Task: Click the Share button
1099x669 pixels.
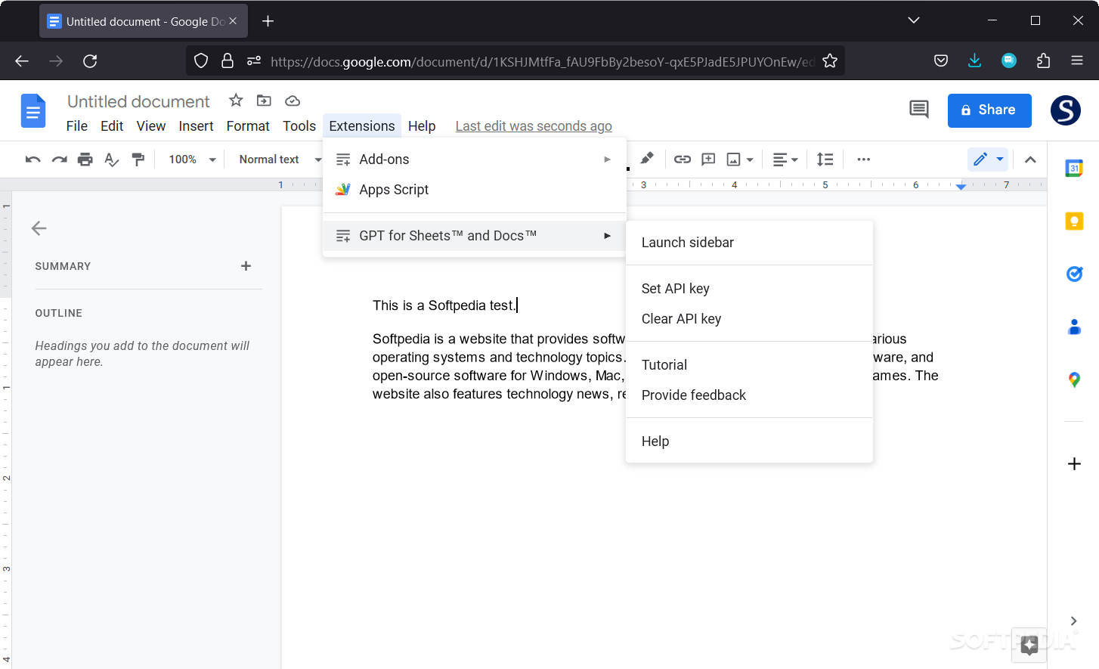Action: coord(989,110)
